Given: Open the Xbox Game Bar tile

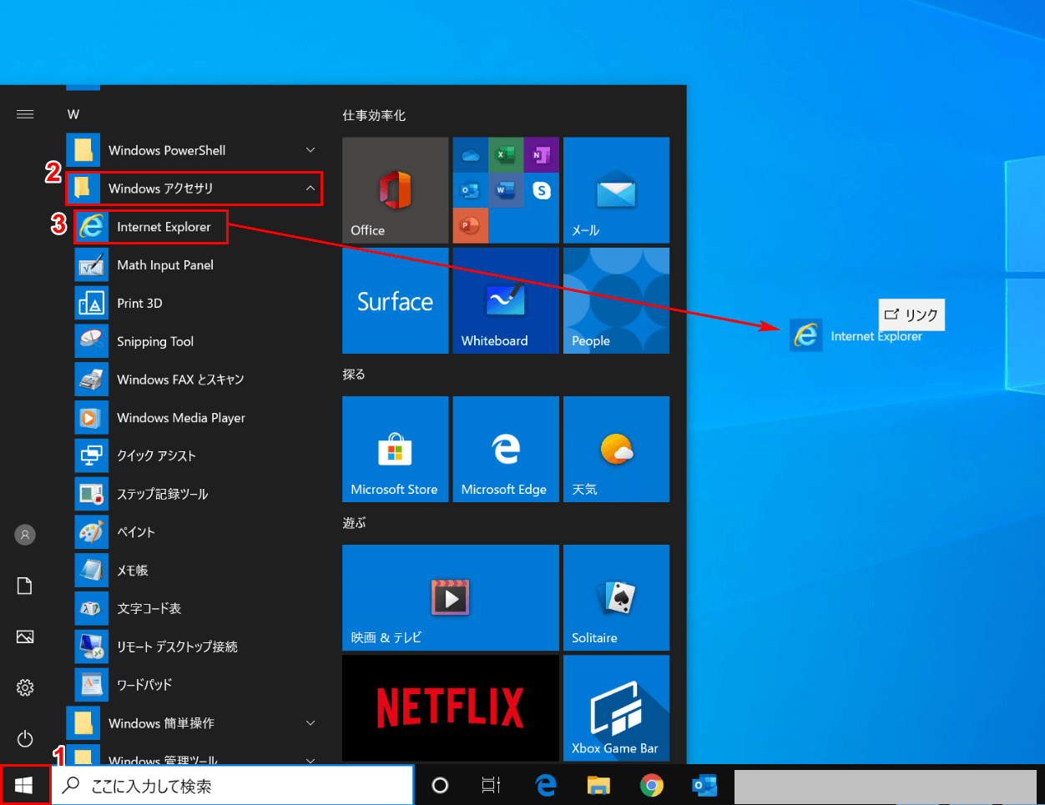Looking at the screenshot, I should (x=616, y=707).
